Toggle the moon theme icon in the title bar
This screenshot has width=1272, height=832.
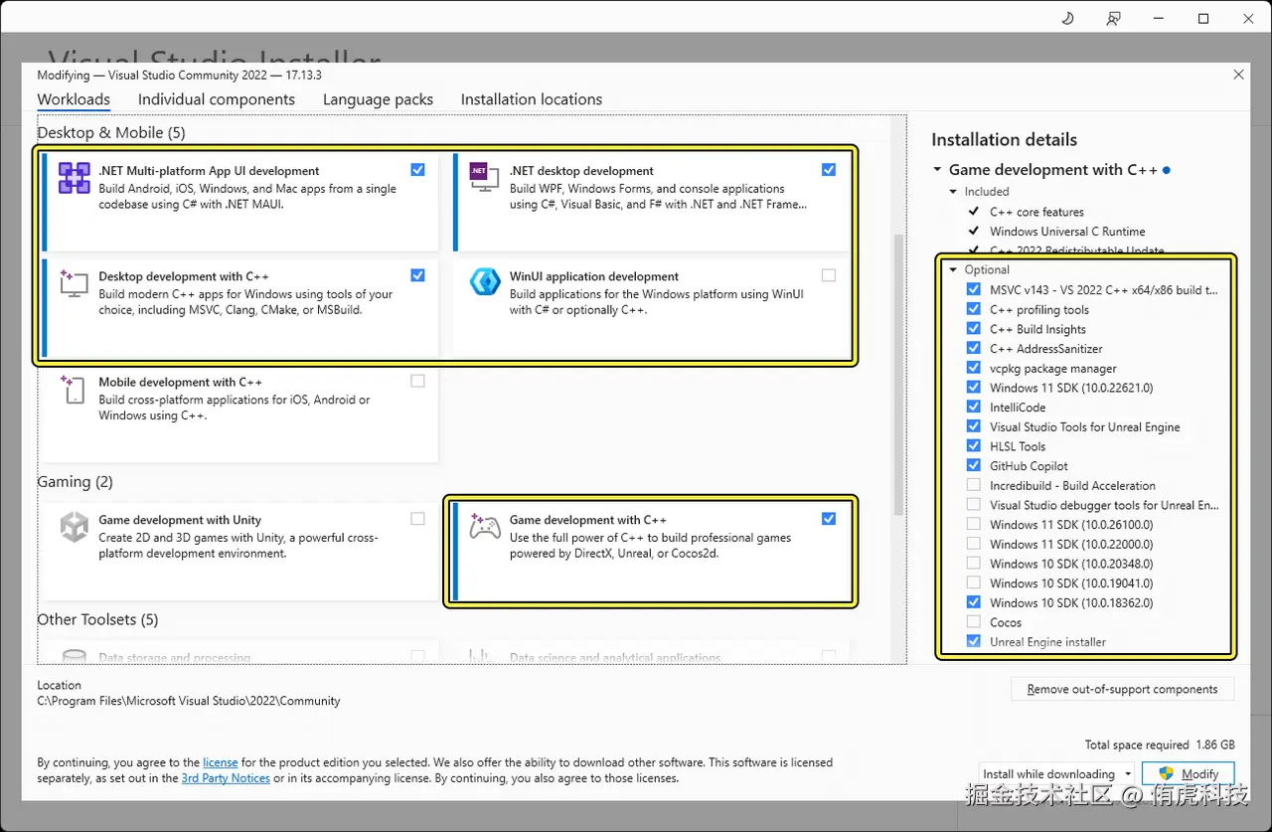click(x=1068, y=18)
